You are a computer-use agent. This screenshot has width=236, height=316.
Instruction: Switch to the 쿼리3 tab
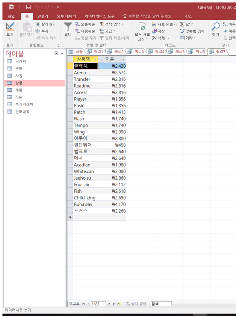tap(136, 51)
